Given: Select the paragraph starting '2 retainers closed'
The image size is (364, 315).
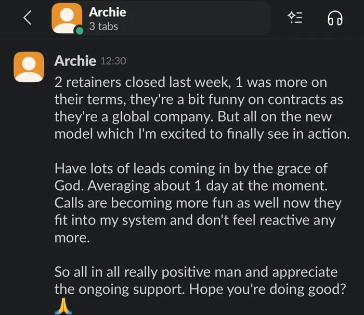Looking at the screenshot, I should click(x=202, y=108).
